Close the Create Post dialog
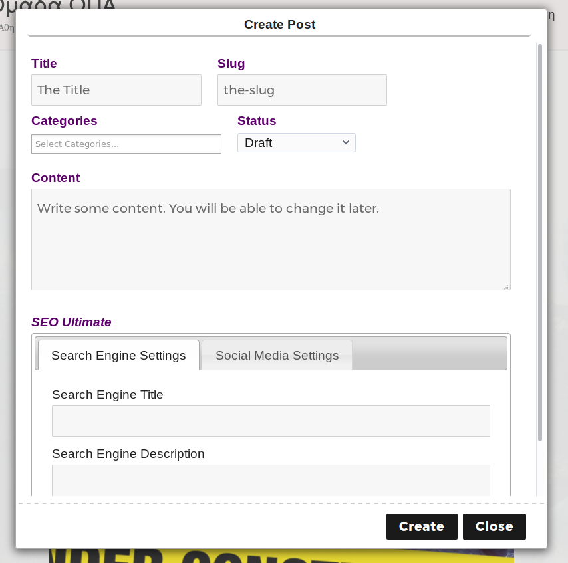 pyautogui.click(x=494, y=526)
